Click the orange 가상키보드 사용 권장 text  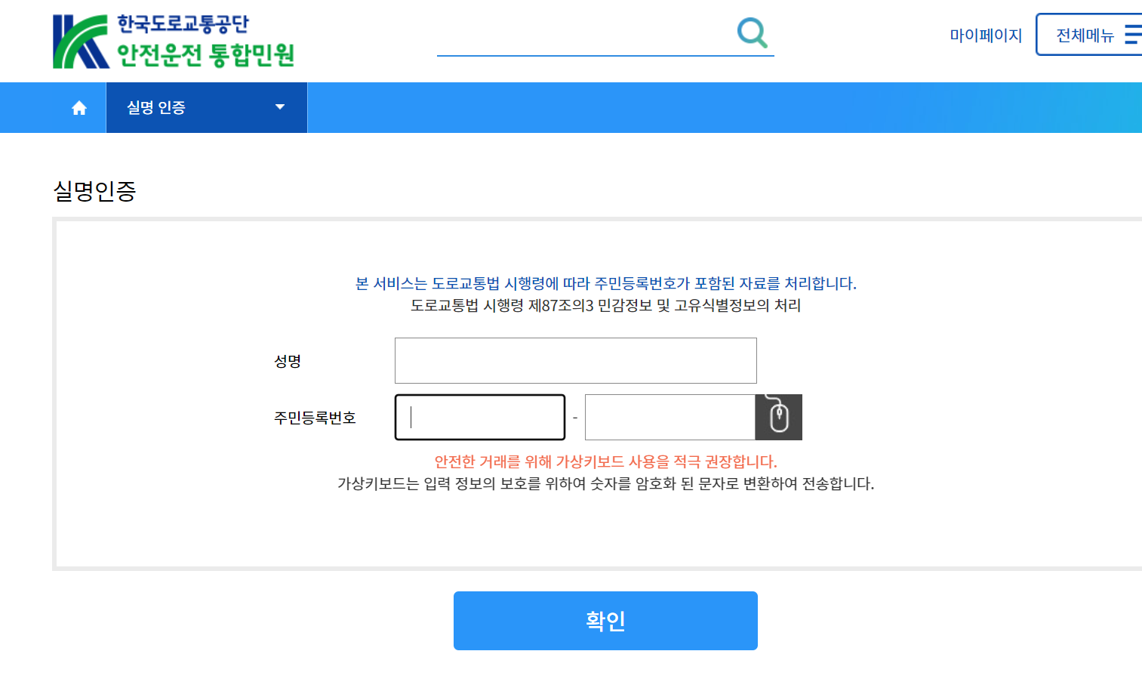pyautogui.click(x=606, y=461)
